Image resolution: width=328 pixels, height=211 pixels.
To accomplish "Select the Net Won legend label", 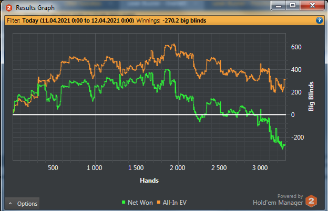I will pyautogui.click(x=140, y=203).
